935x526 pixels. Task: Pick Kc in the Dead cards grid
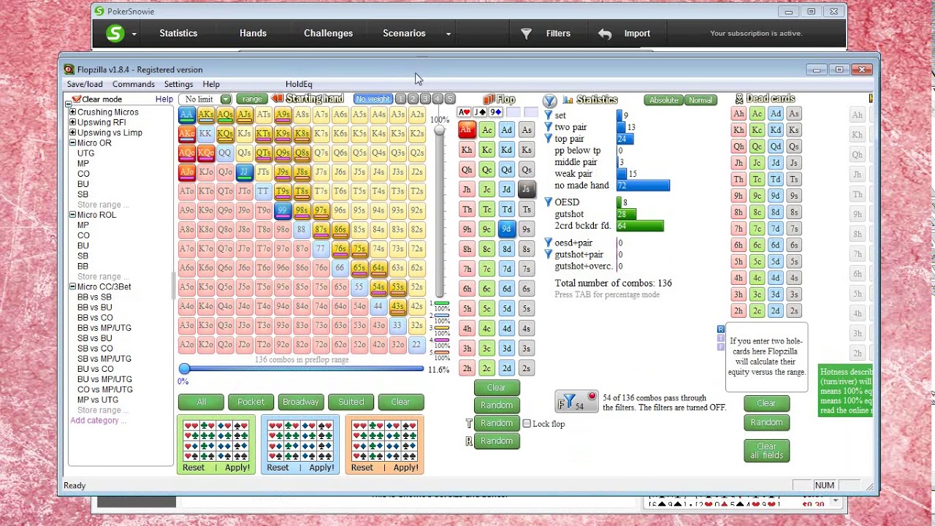pyautogui.click(x=757, y=130)
